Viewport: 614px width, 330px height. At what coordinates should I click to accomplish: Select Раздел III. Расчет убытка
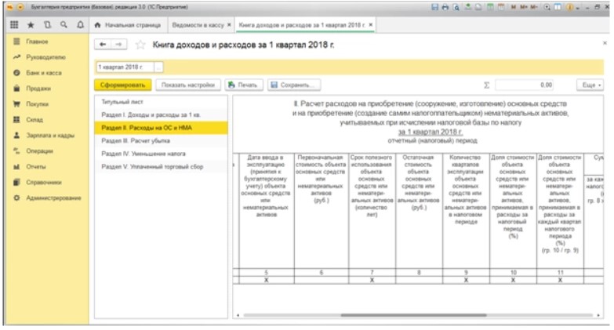tap(161, 140)
